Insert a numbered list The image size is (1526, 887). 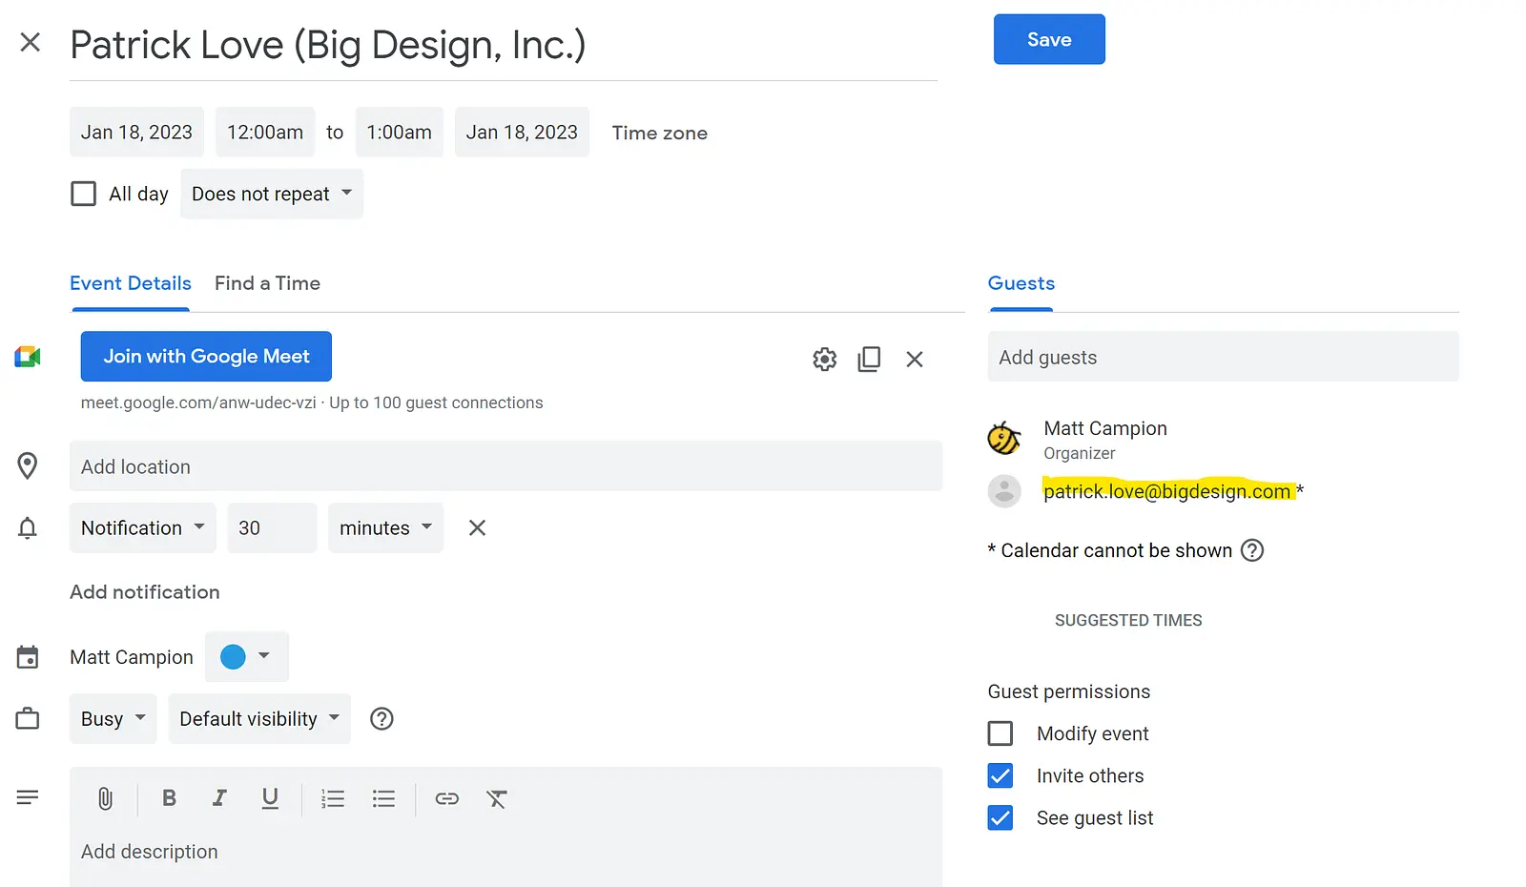(x=333, y=798)
